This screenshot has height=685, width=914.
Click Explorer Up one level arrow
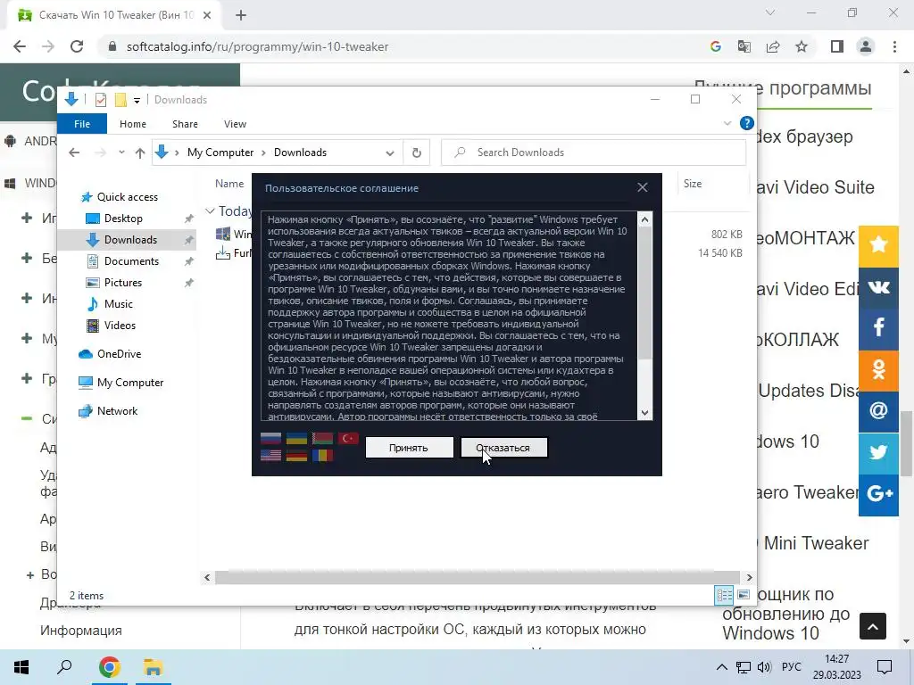click(x=140, y=153)
